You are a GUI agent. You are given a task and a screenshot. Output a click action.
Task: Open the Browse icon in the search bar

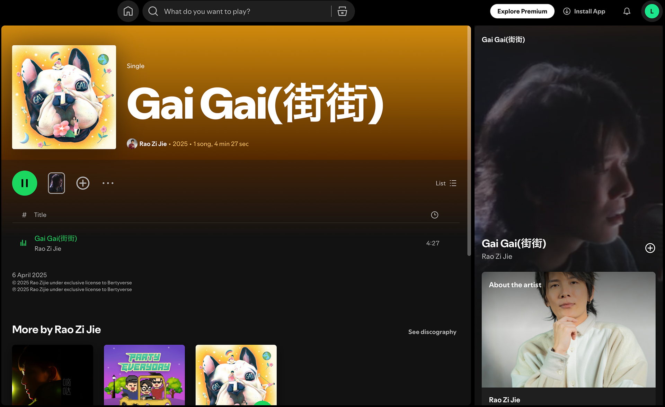coord(342,11)
